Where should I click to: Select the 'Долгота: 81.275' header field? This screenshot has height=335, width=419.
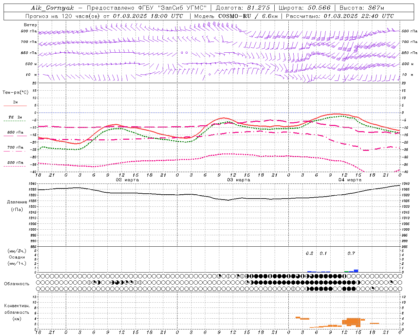[x=243, y=8]
